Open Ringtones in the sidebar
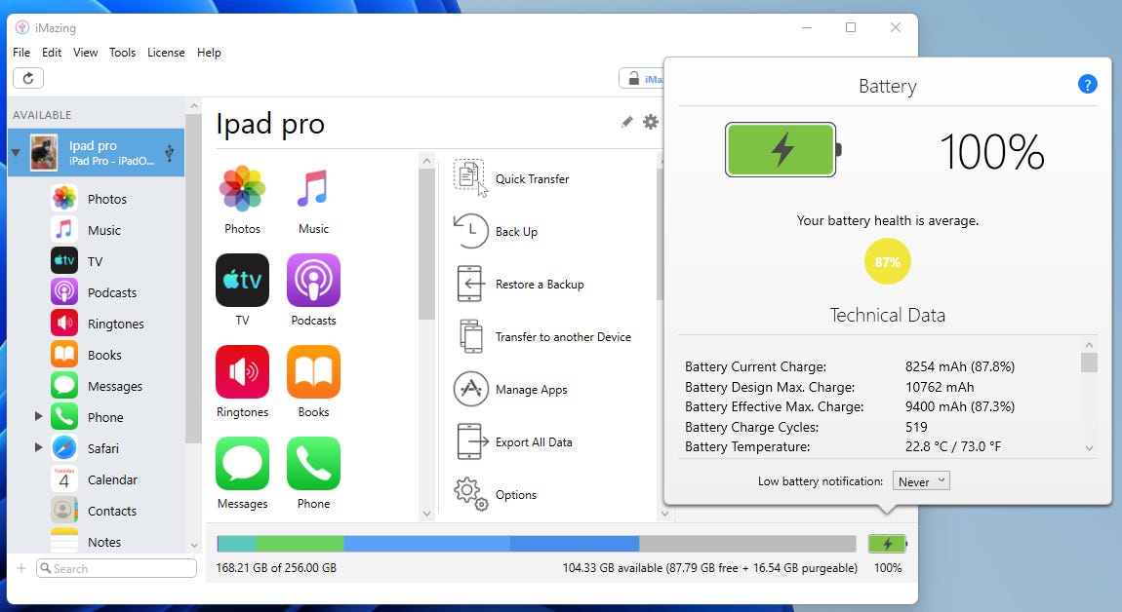1122x612 pixels. [115, 324]
